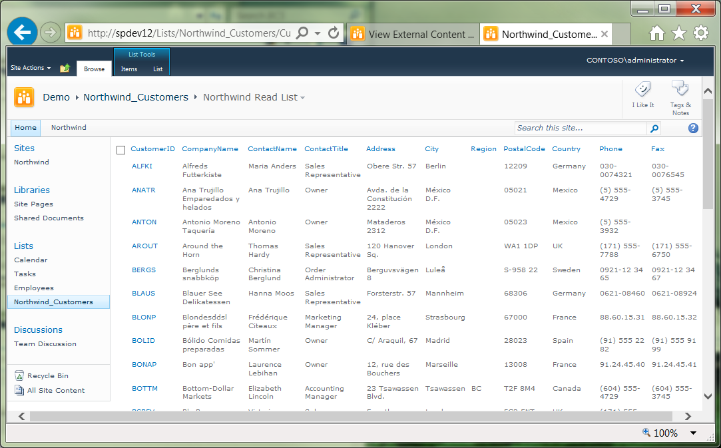Viewport: 721px width, 448px height.
Task: Click the 'Sweden' country cell
Action: click(567, 270)
